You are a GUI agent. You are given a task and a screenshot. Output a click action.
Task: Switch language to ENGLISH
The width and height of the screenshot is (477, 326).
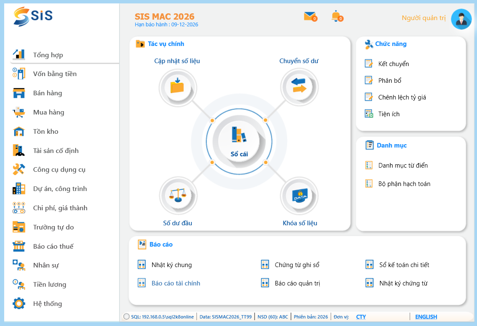click(426, 317)
